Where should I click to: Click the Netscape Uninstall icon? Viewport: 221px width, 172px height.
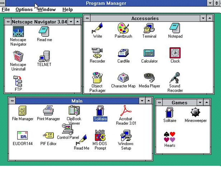(18, 56)
